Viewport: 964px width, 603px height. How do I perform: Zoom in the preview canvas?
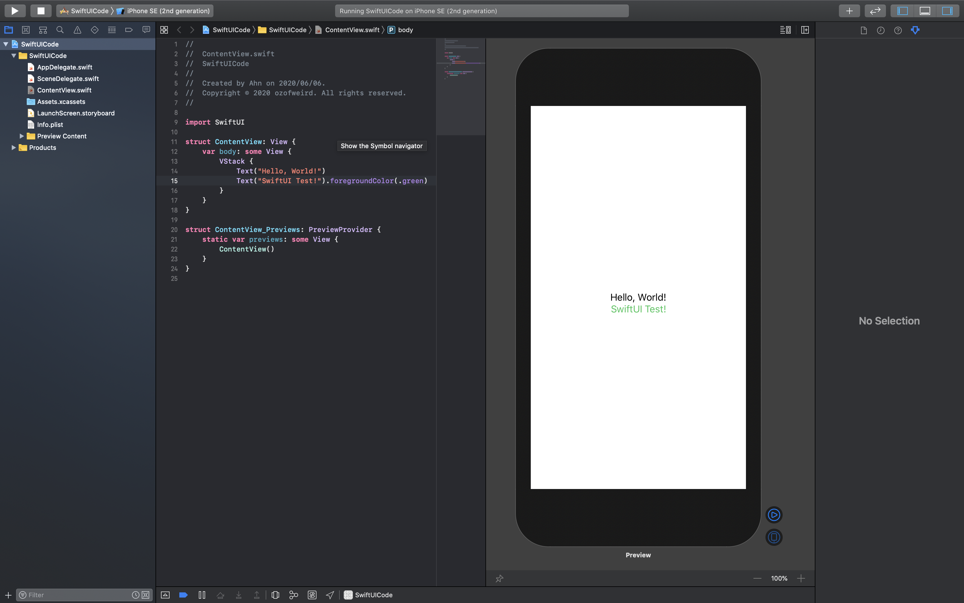pos(801,578)
